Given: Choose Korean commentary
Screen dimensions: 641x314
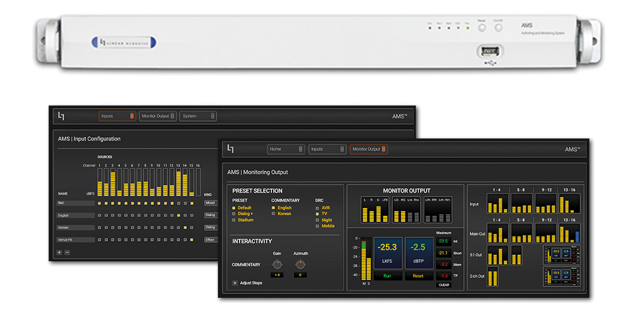Looking at the screenshot, I should pyautogui.click(x=281, y=213).
